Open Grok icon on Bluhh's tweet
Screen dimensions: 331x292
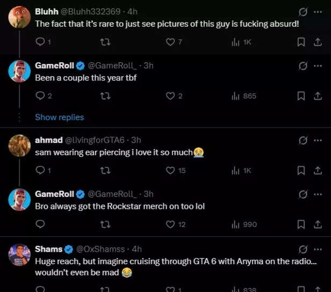[x=303, y=12]
